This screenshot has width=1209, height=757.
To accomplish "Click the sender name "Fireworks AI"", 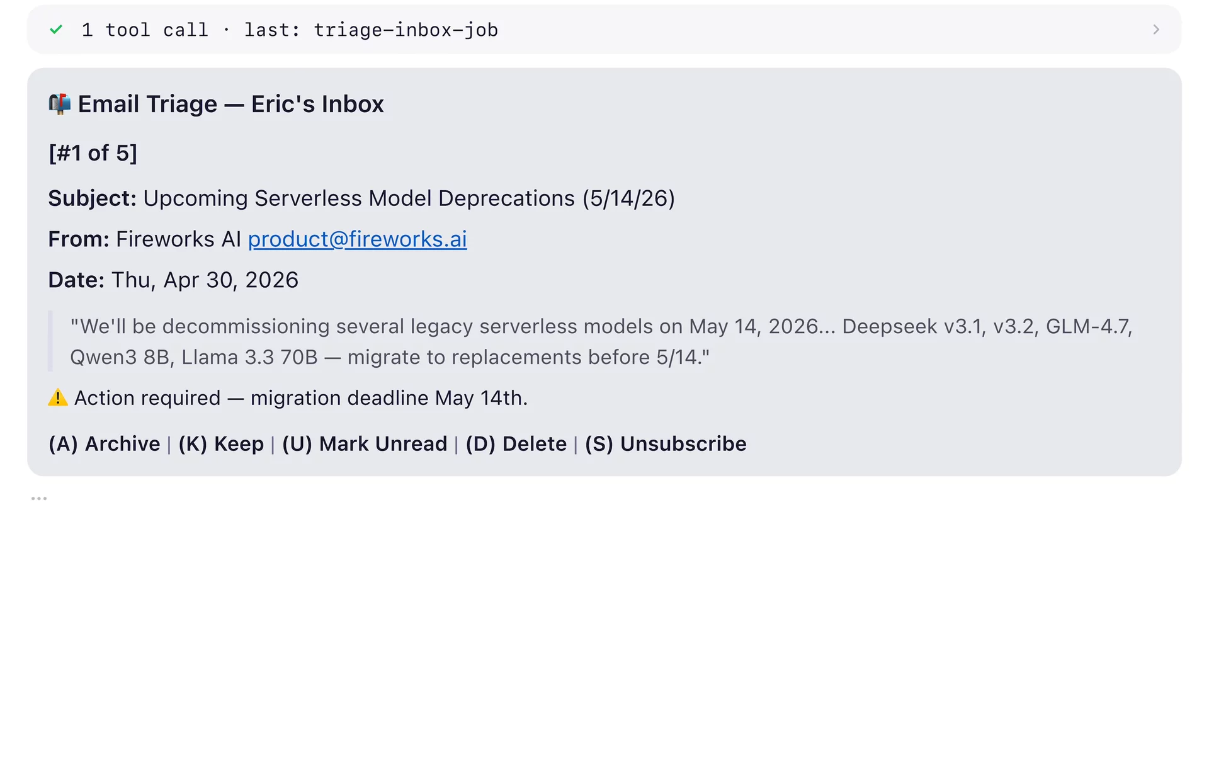I will (178, 239).
